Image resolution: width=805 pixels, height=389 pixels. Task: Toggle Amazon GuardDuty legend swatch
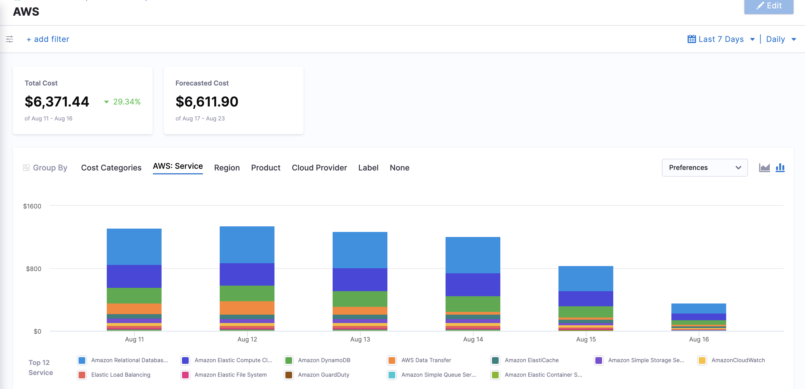pos(289,375)
